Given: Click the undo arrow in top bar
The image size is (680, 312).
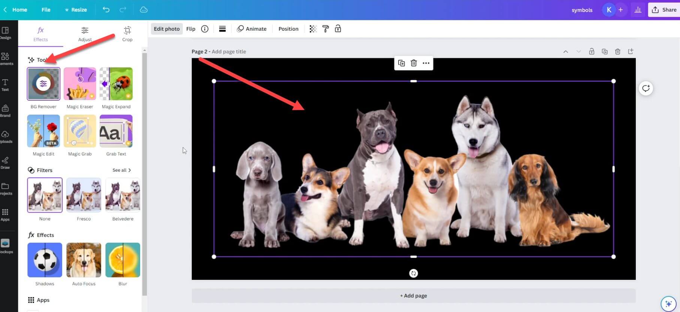Looking at the screenshot, I should click(x=106, y=10).
